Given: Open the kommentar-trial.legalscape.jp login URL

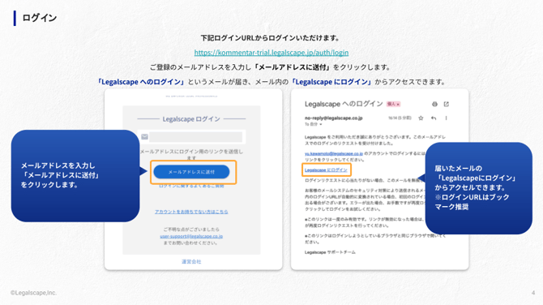Looking at the screenshot, I should click(x=271, y=53).
